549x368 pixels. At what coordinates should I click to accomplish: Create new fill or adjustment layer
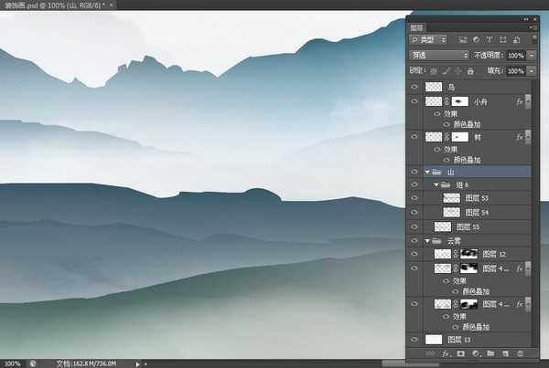(x=476, y=353)
